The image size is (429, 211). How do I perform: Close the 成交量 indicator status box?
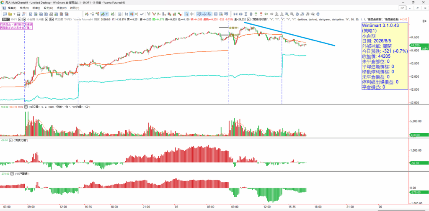(x=26, y=107)
